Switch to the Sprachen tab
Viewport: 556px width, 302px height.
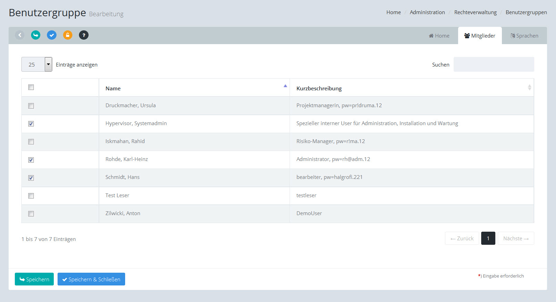point(524,36)
